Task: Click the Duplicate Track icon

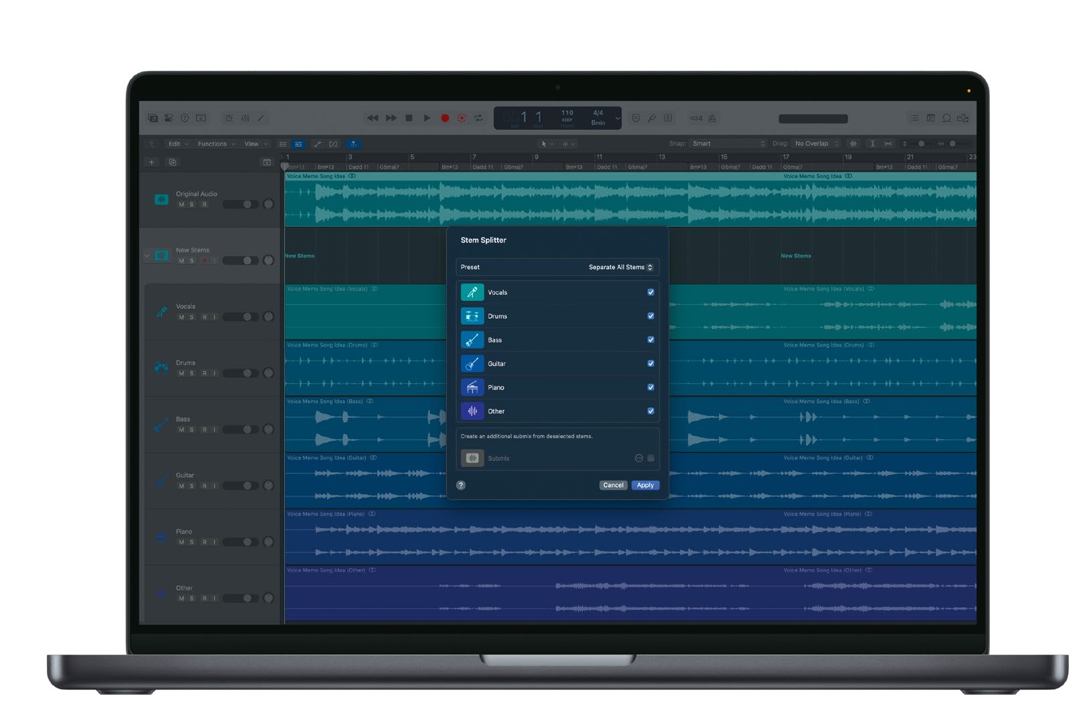Action: [172, 162]
